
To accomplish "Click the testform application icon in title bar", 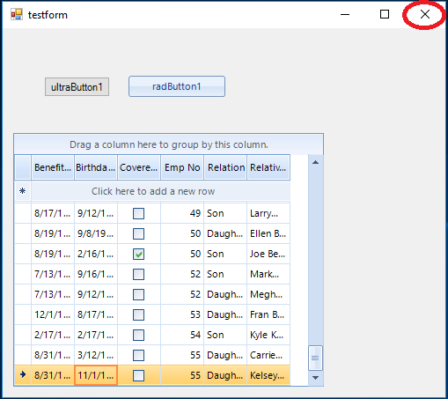I will pyautogui.click(x=17, y=14).
